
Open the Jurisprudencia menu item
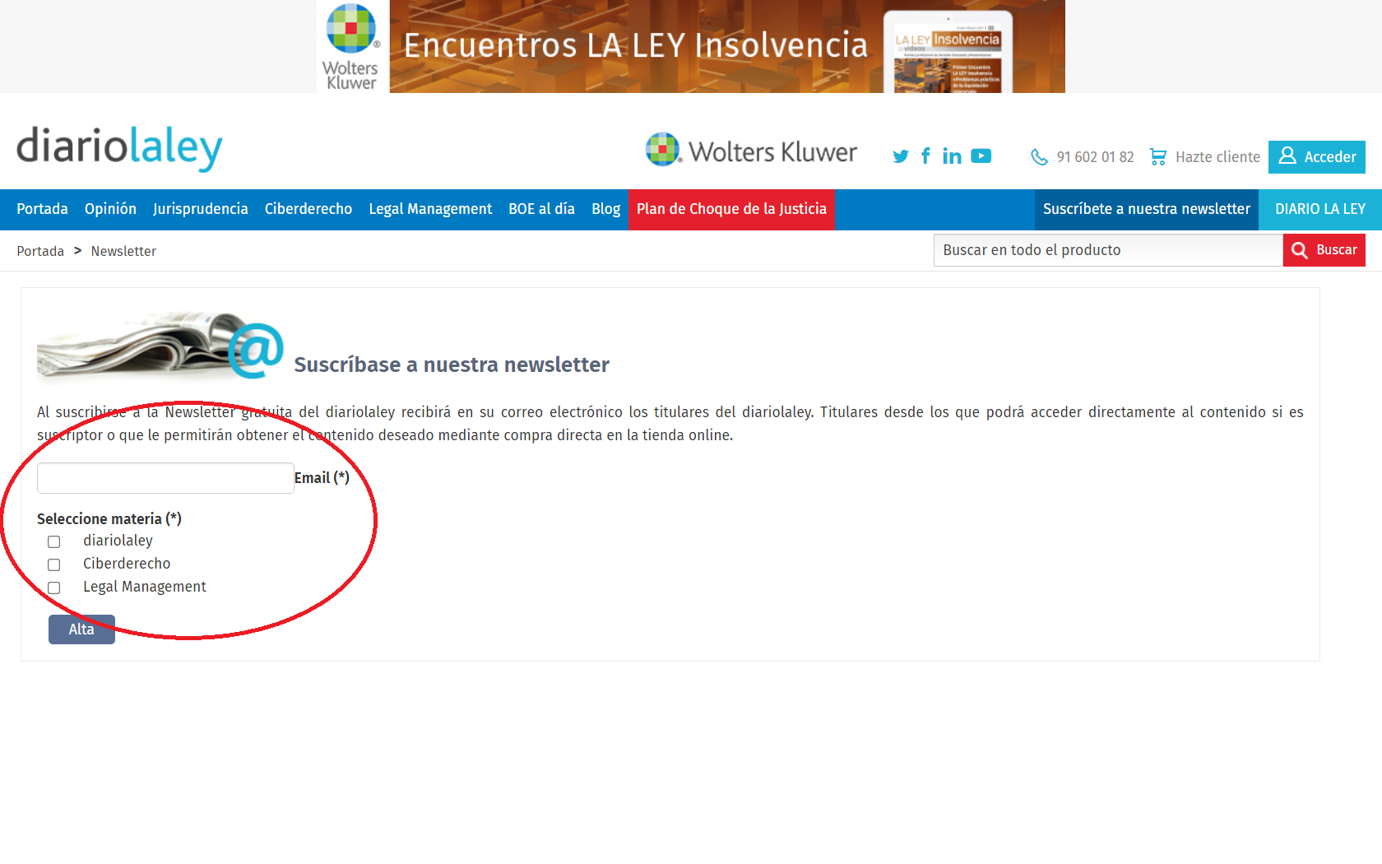tap(201, 209)
